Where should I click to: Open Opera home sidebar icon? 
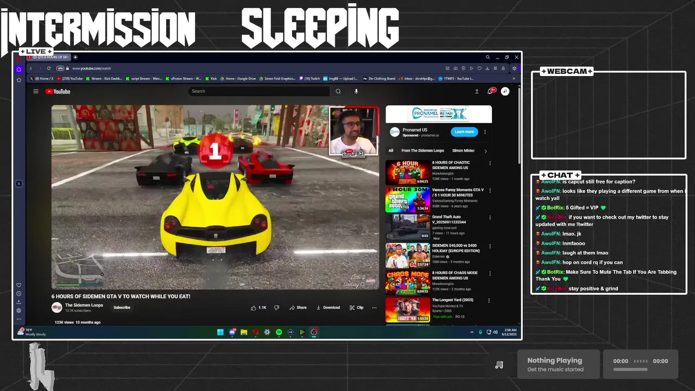pyautogui.click(x=19, y=69)
